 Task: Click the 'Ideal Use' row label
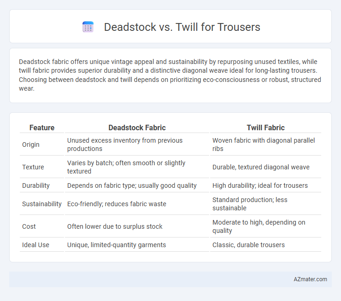[35, 245]
